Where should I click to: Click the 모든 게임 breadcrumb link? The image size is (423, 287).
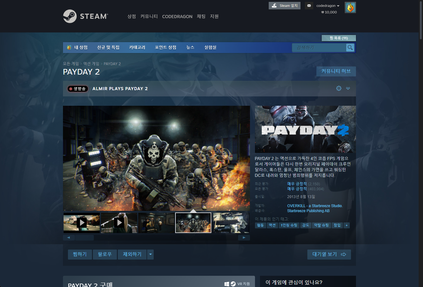[x=71, y=64]
